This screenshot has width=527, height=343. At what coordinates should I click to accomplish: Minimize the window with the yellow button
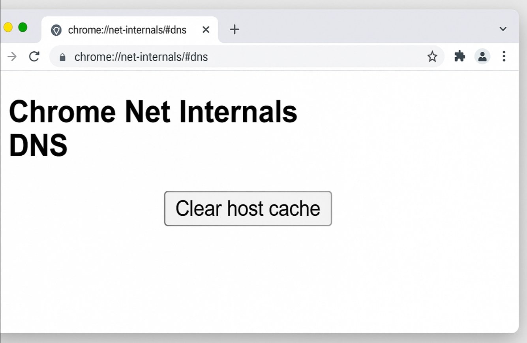(8, 27)
